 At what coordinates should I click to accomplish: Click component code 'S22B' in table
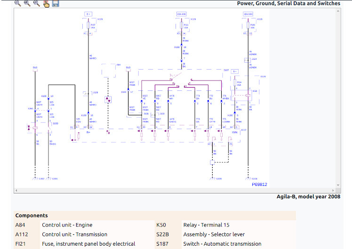click(162, 234)
